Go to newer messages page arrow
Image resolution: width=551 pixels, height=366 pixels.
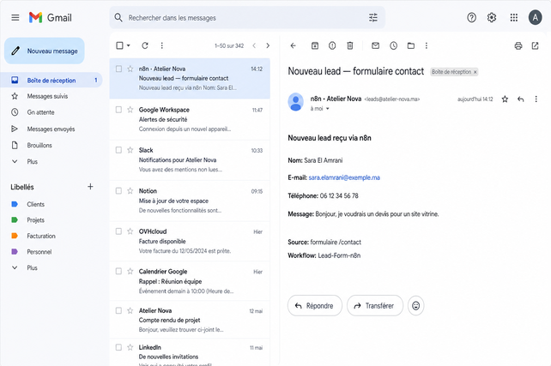click(254, 45)
